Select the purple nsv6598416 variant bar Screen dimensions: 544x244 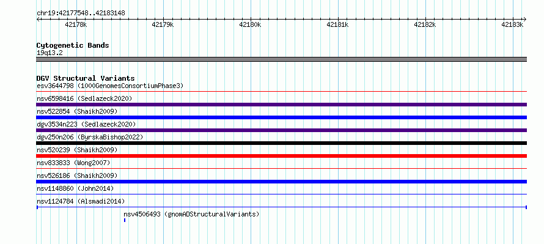coord(281,105)
